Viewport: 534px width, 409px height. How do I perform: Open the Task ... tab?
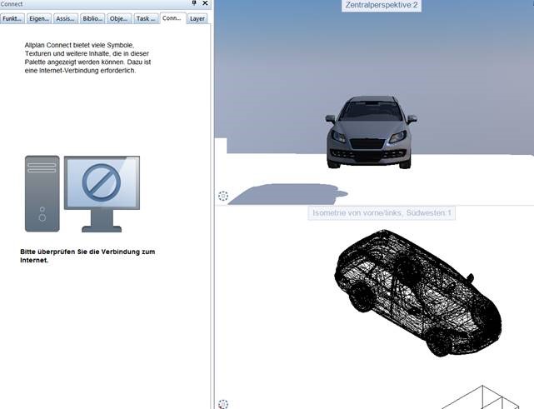pyautogui.click(x=145, y=18)
